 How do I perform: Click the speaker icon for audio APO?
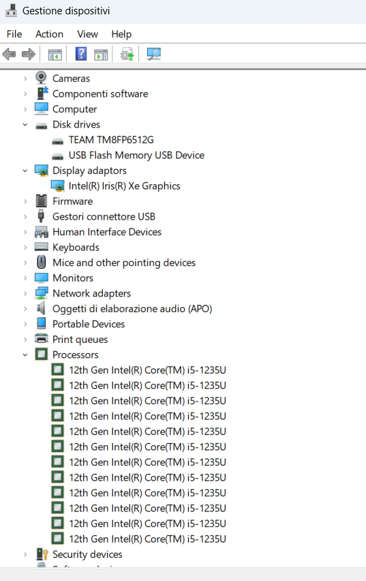point(41,308)
